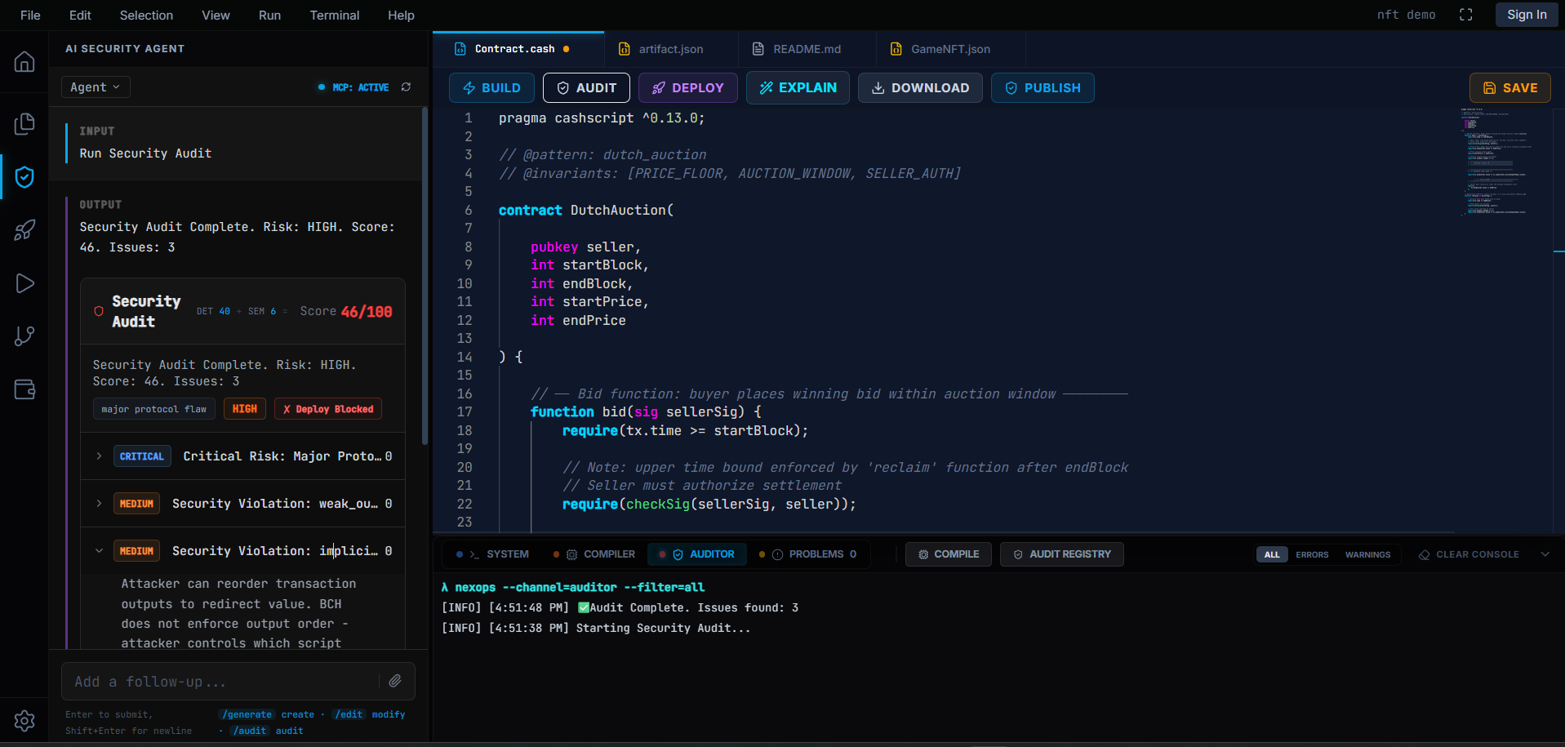Open the Agent mode dropdown
Image resolution: width=1565 pixels, height=747 pixels.
click(x=96, y=87)
